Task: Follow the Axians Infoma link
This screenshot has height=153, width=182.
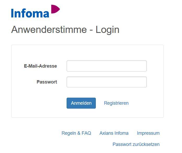Action: coord(114,133)
